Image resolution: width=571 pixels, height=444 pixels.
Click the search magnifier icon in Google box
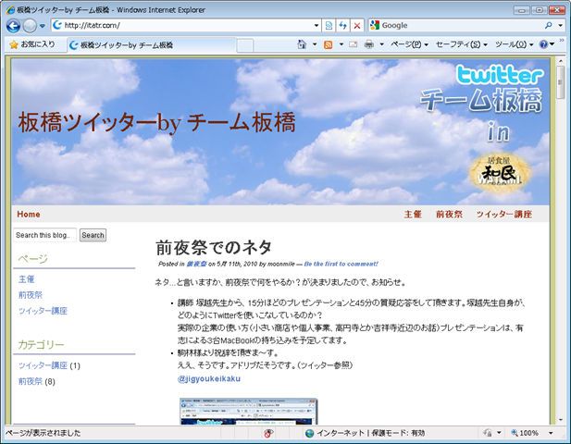coord(549,25)
